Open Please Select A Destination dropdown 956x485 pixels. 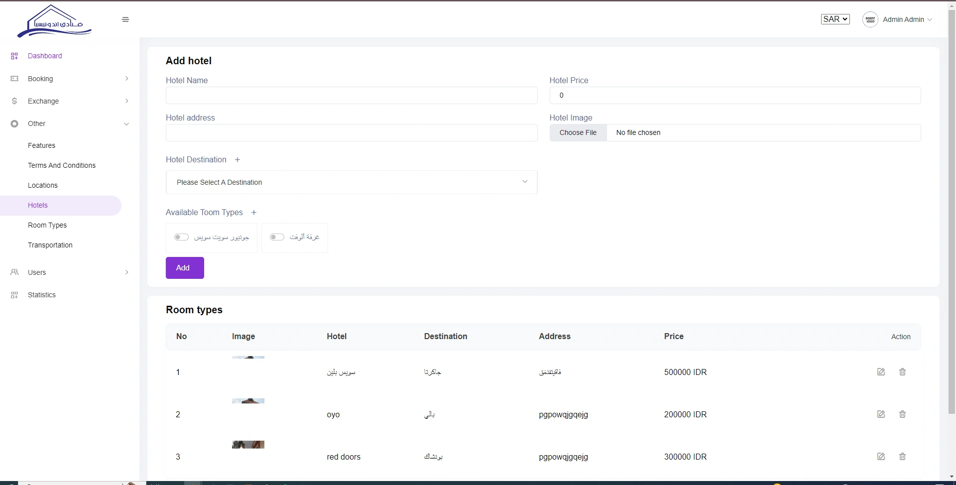pos(352,182)
